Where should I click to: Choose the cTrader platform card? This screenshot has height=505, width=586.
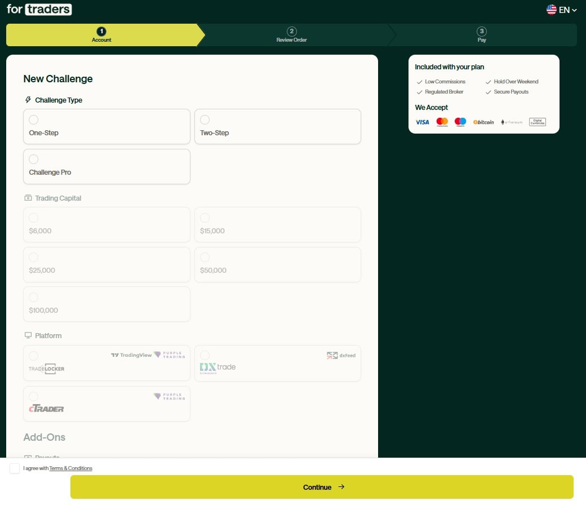[106, 404]
